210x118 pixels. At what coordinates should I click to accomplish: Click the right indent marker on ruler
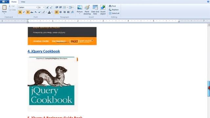tap(179, 21)
